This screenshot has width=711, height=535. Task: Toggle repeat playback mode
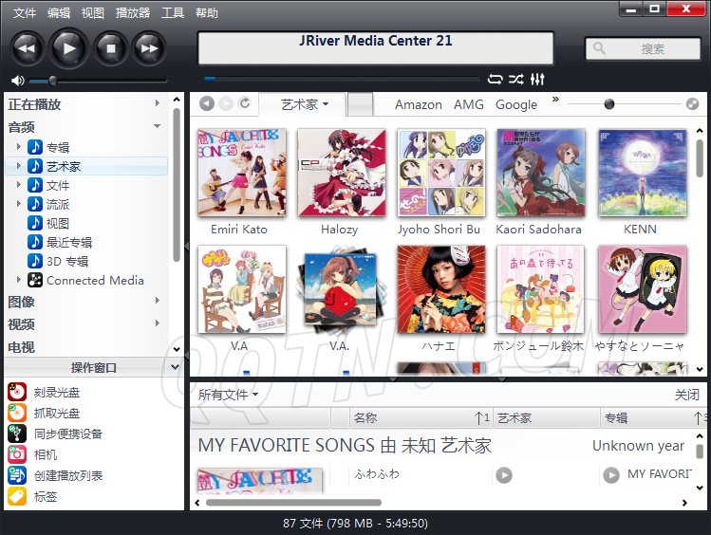[496, 80]
